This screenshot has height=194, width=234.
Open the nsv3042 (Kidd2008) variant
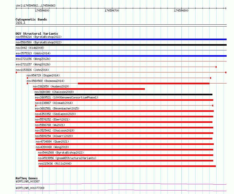30,48
